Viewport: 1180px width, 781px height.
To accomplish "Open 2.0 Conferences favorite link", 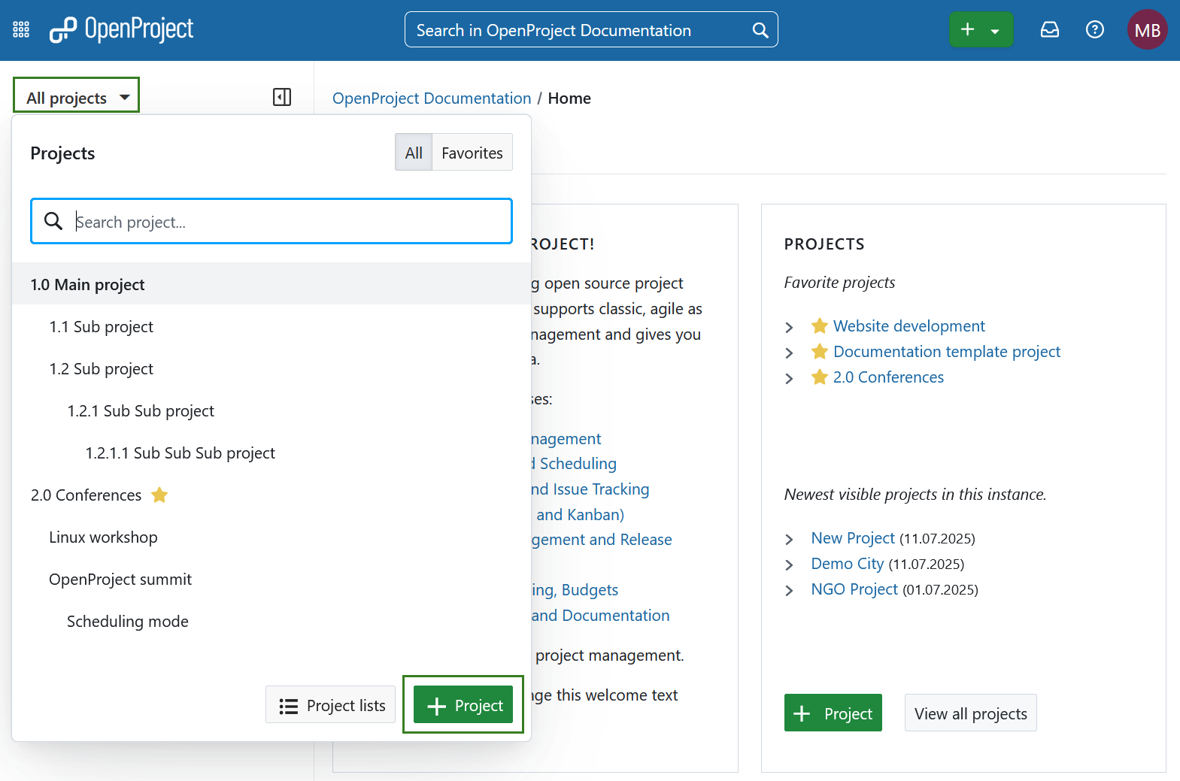I will (x=888, y=377).
